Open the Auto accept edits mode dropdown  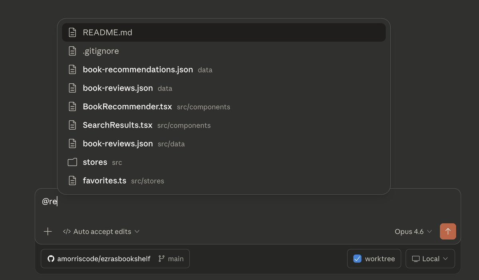click(101, 231)
